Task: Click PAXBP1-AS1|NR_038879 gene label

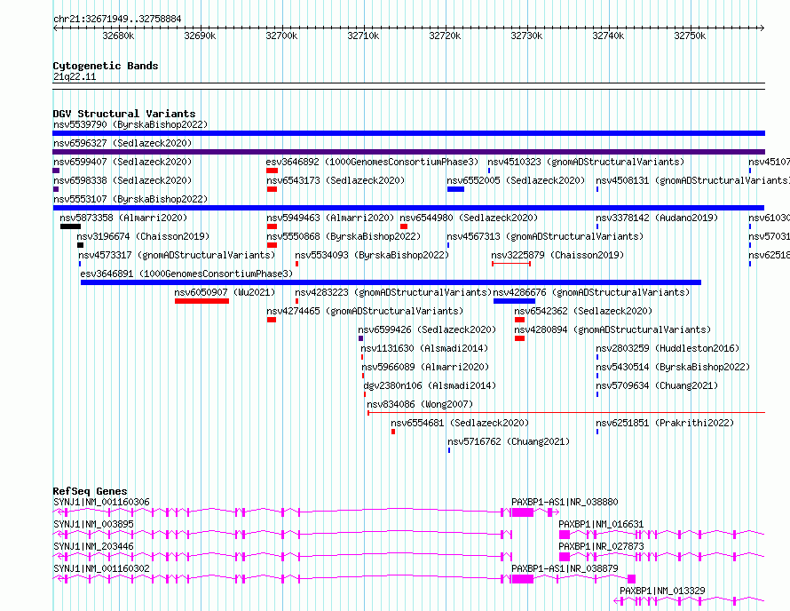Action: point(565,568)
